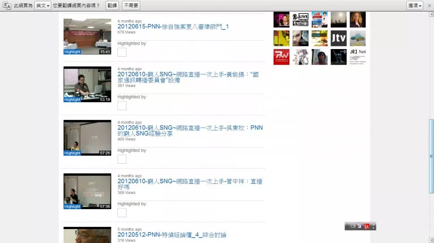
Task: Open the blue campaign poster channel avatar
Action: 320,19
